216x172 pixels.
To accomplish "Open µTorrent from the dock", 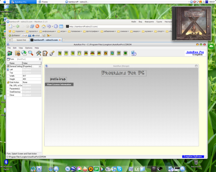I will [96, 169].
